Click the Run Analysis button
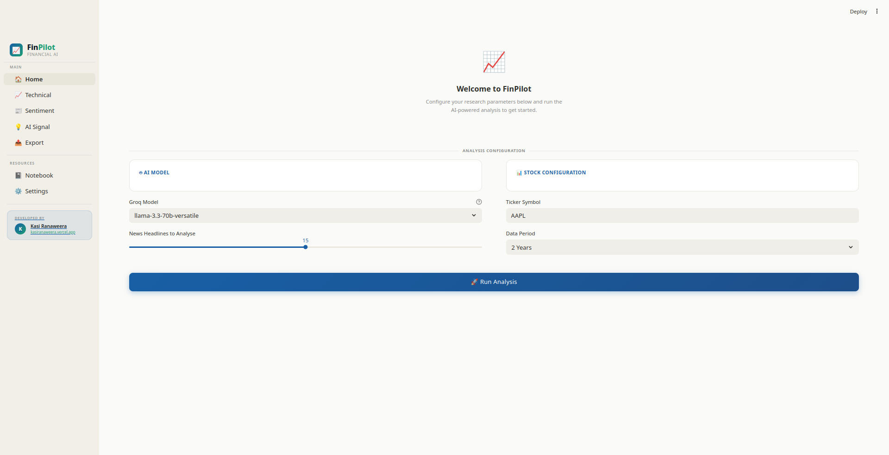 point(494,282)
